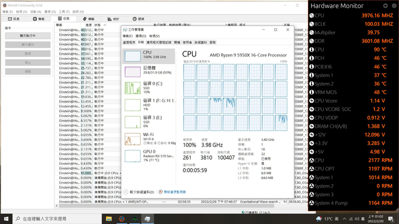
Task: Open the 訊息 notices tab icon in World Community Grid
Action: click(10, 19)
